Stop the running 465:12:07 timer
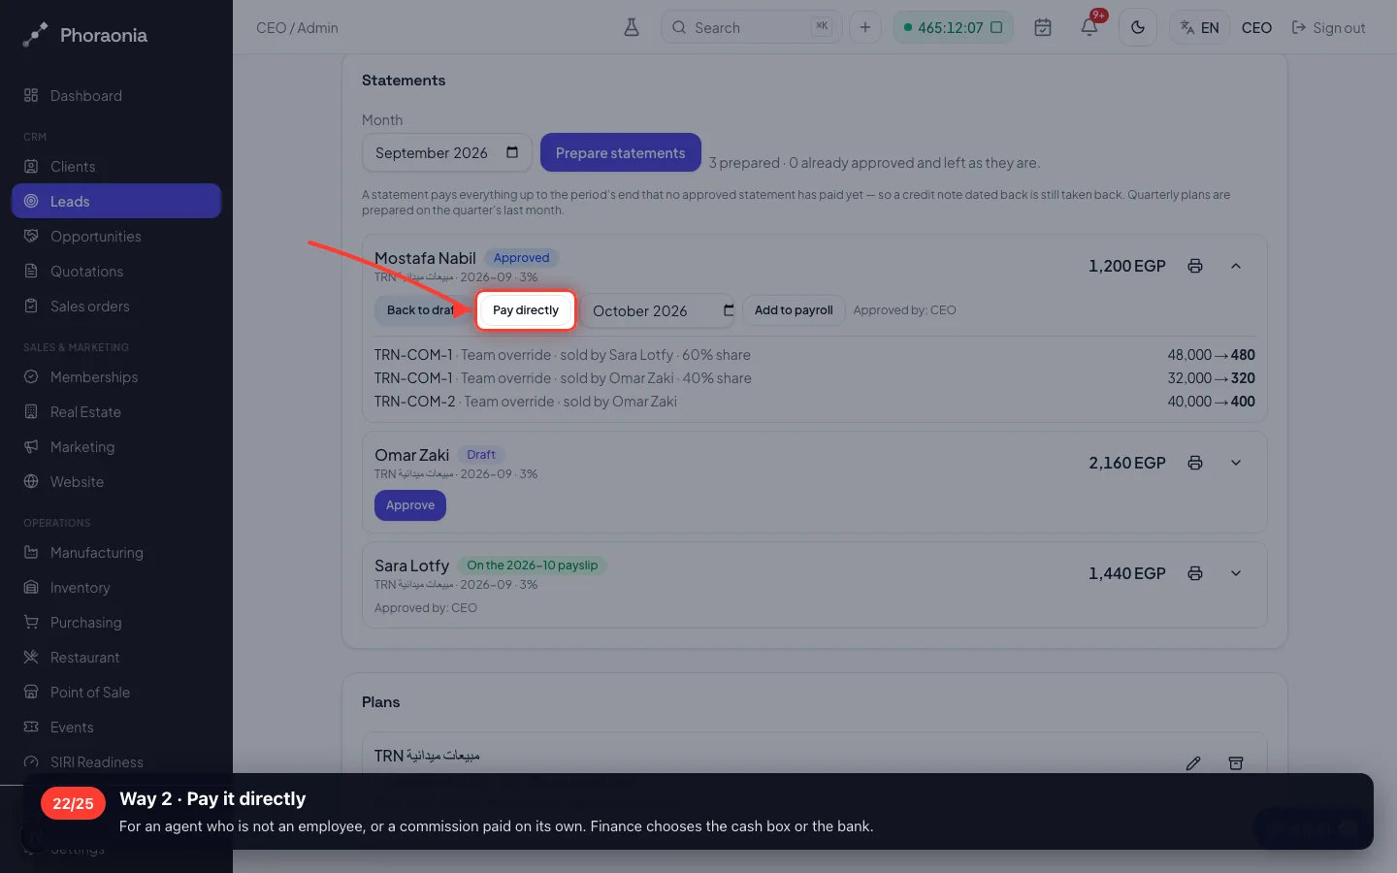This screenshot has height=873, width=1397. click(x=996, y=27)
